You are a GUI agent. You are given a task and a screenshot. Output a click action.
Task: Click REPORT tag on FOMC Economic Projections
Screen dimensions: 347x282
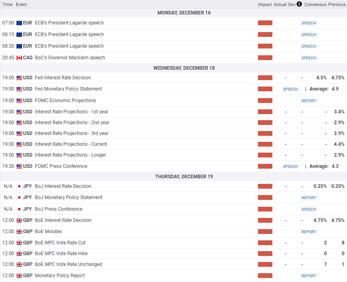309,101
